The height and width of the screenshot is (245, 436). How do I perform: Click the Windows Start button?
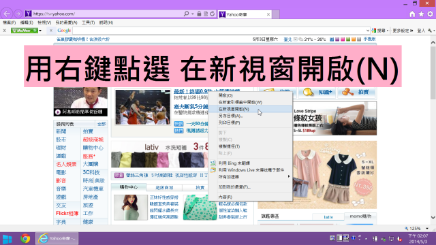(x=7, y=239)
